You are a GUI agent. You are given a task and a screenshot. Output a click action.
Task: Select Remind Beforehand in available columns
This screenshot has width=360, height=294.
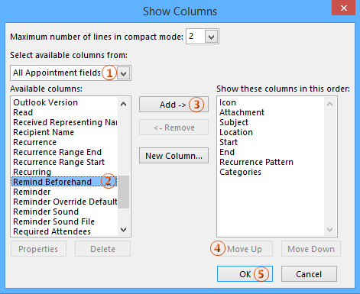click(x=64, y=182)
